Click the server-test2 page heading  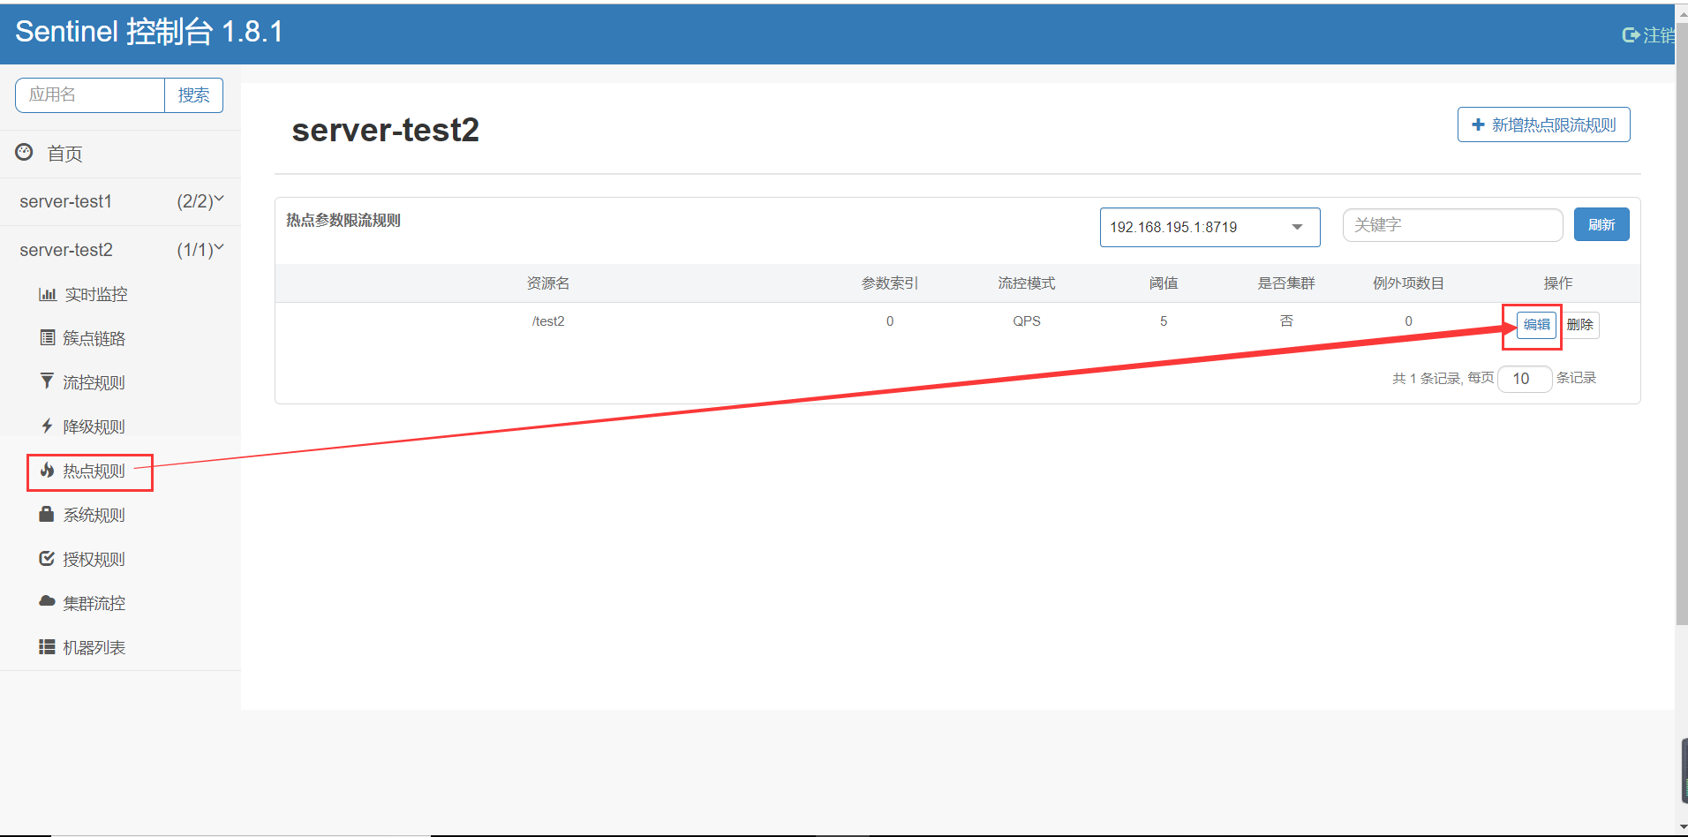coord(386,130)
